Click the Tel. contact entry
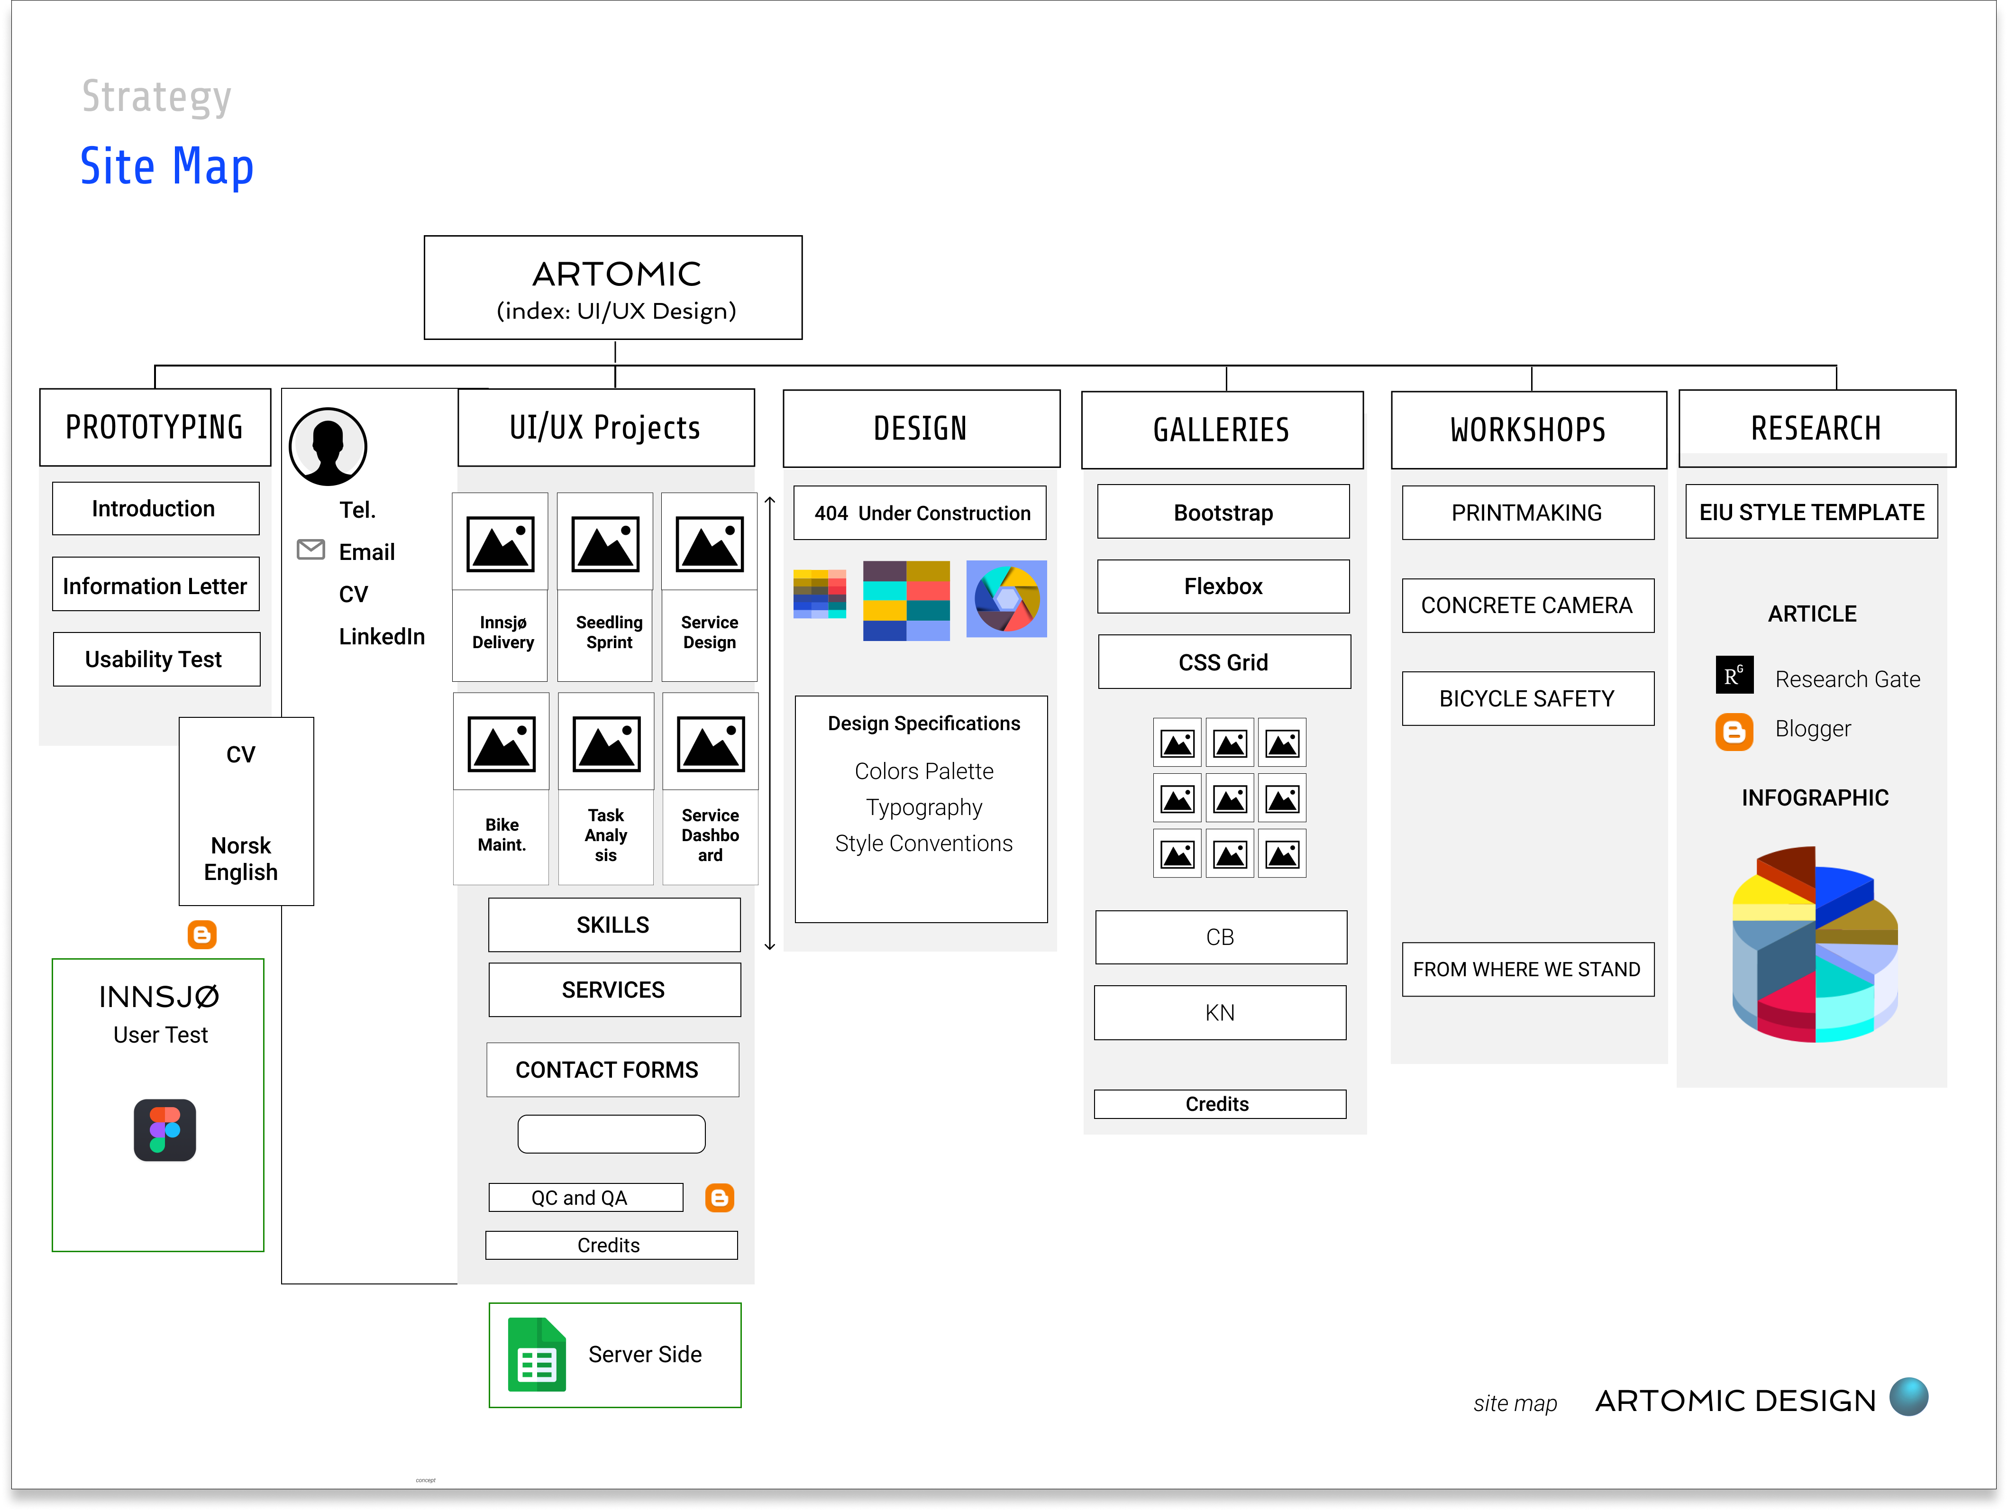 (x=358, y=510)
